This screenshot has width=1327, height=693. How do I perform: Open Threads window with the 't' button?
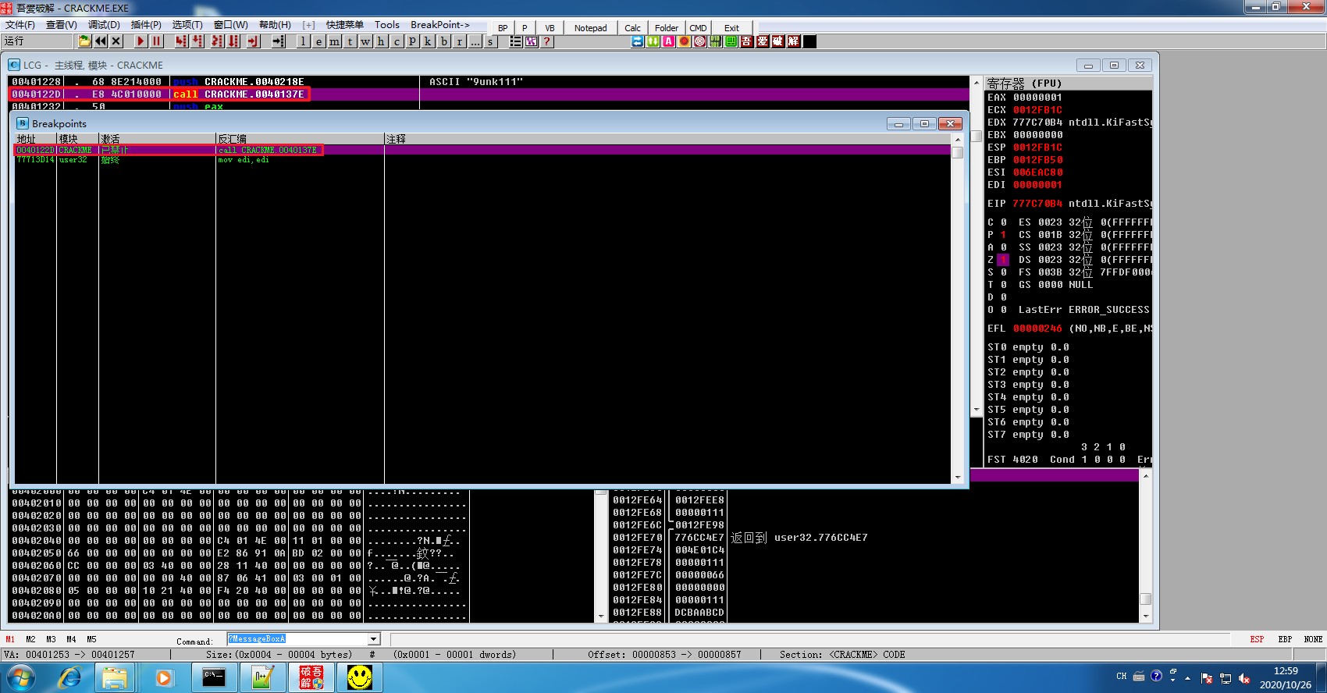click(x=350, y=41)
